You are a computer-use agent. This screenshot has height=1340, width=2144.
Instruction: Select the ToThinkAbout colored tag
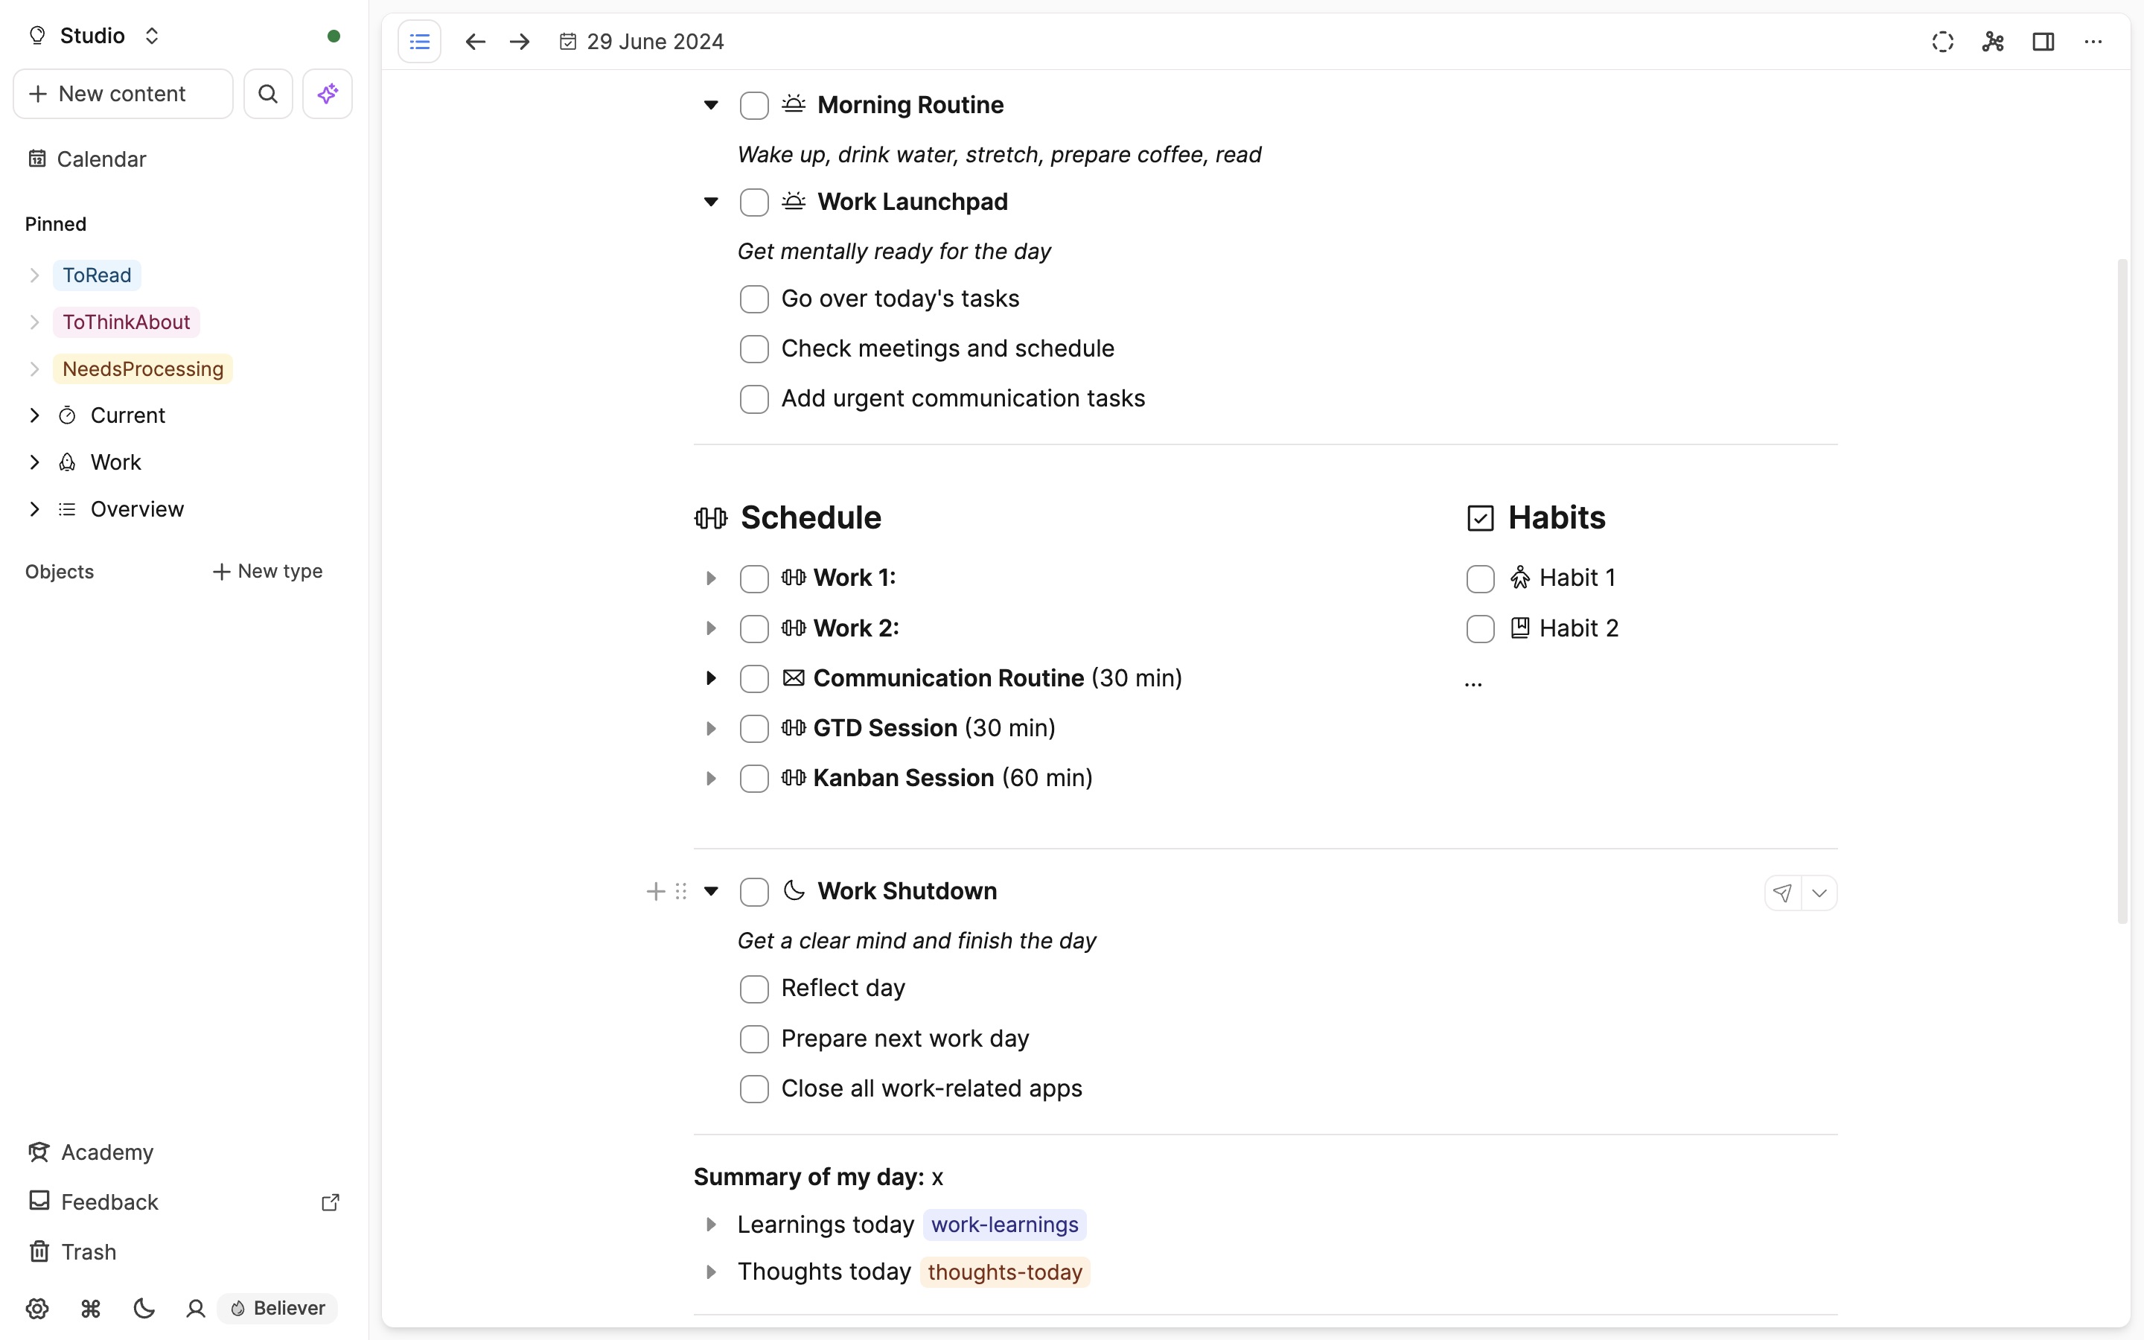tap(126, 322)
